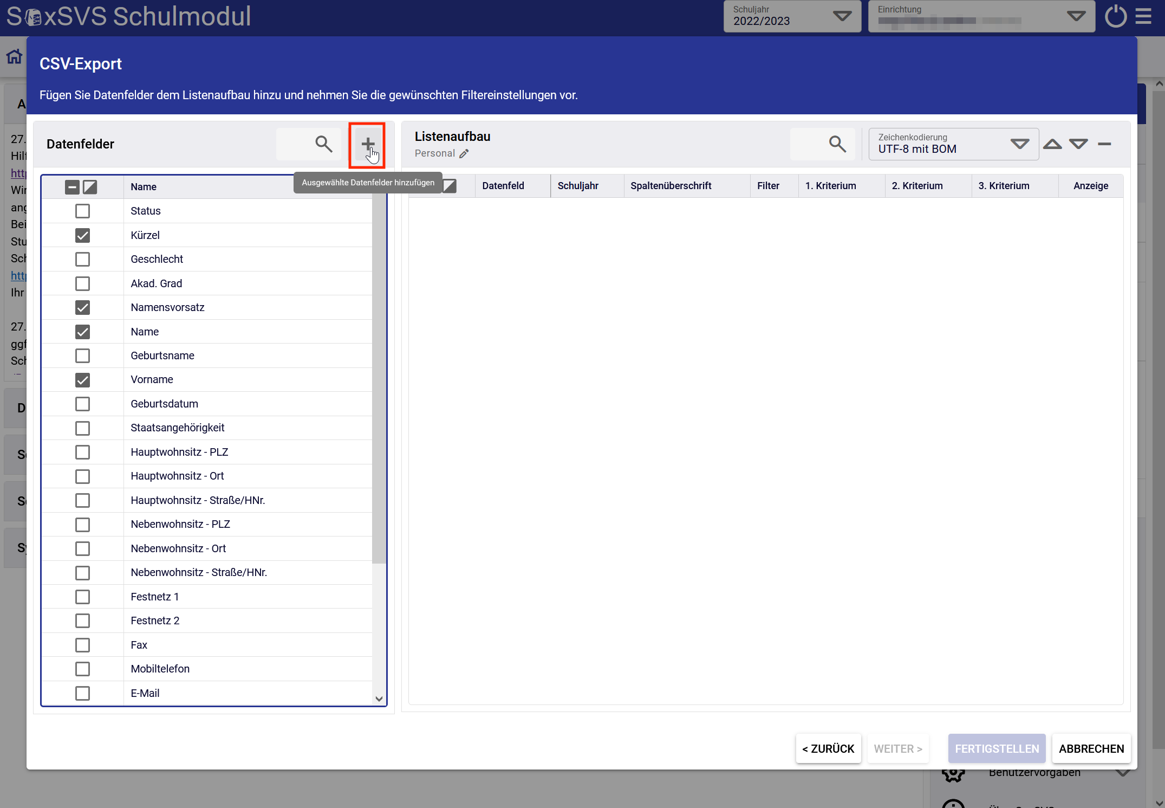Image resolution: width=1165 pixels, height=808 pixels.
Task: Uncheck the Vorname checkbox
Action: point(82,380)
